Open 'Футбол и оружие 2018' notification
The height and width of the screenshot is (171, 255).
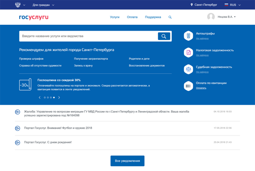coord(58,128)
